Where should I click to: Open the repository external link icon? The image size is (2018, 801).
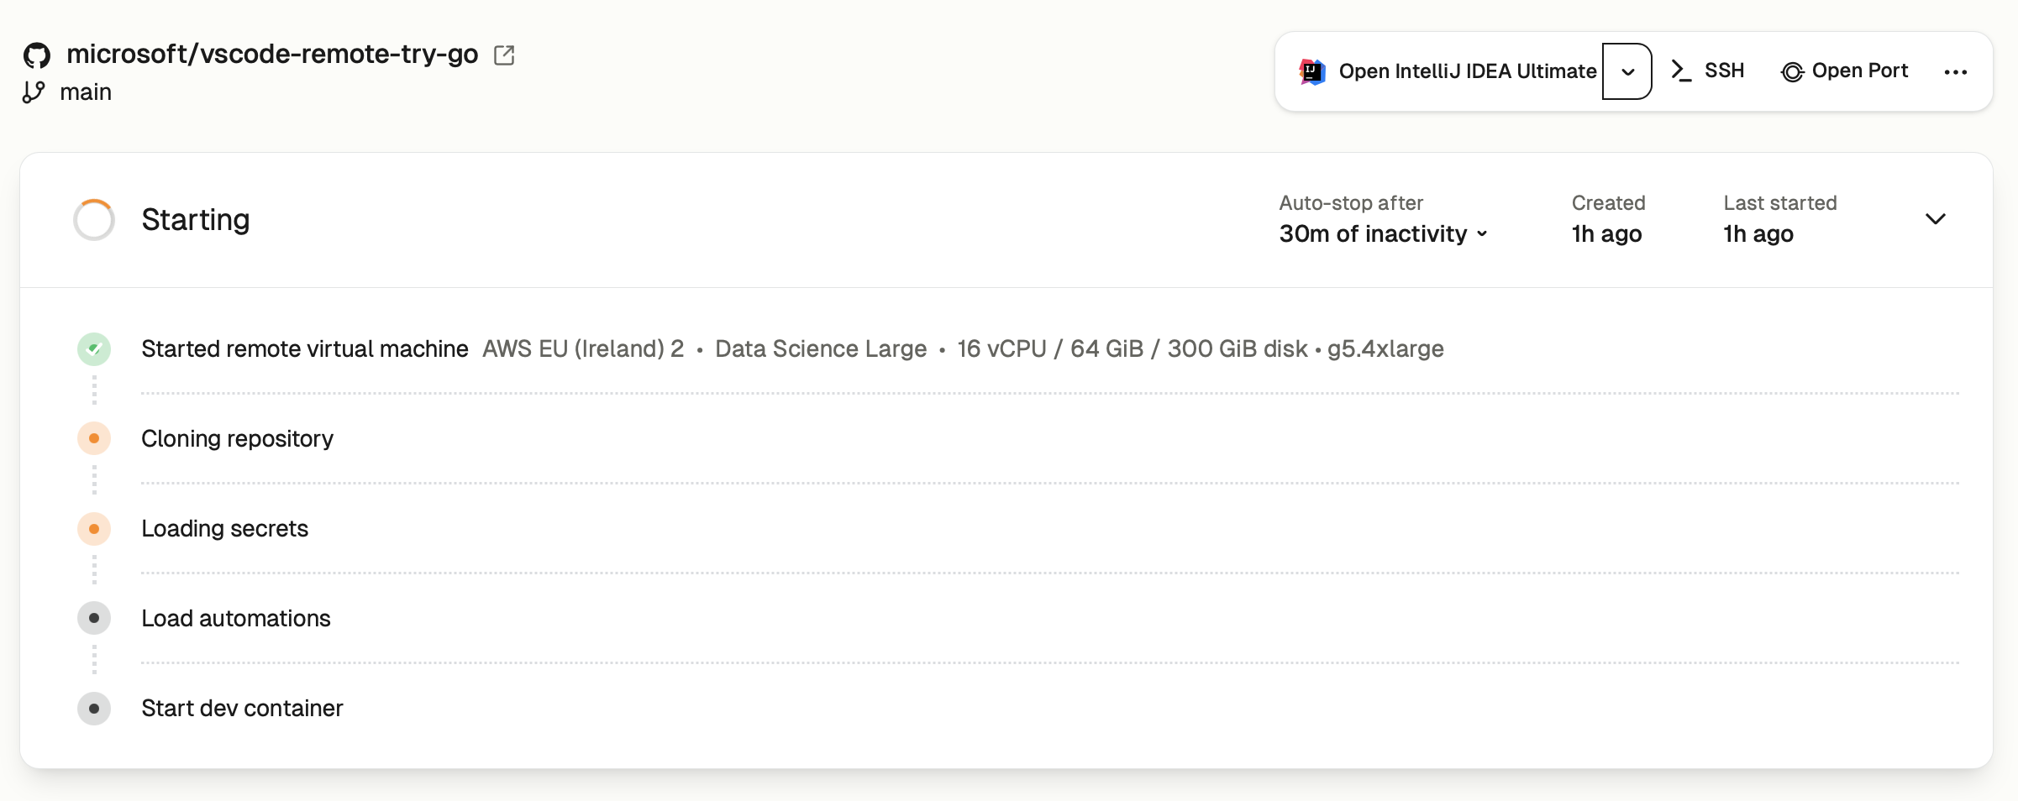pyautogui.click(x=504, y=55)
